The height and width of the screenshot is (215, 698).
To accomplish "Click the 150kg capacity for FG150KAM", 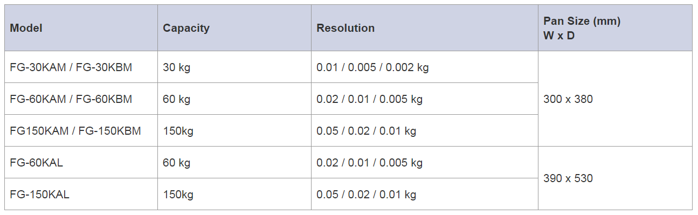I will click(x=234, y=131).
